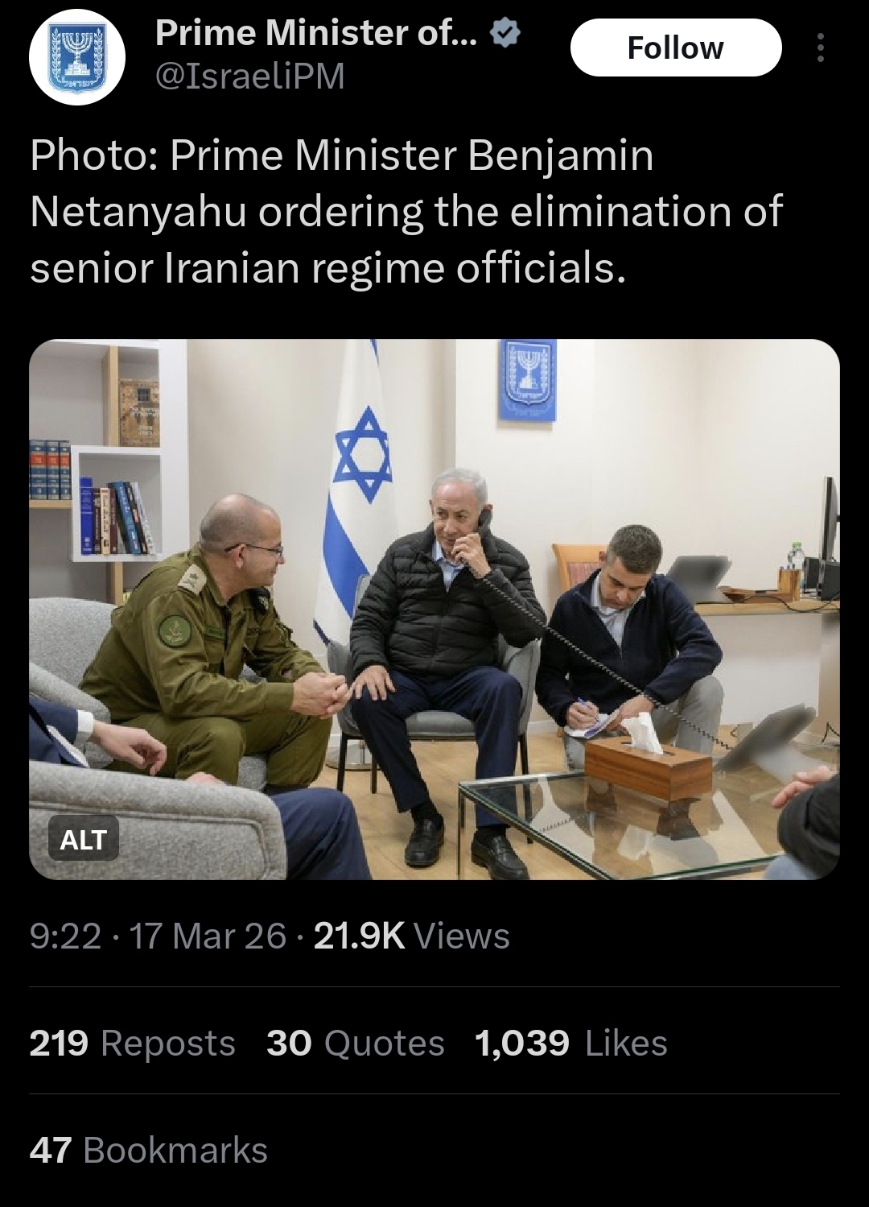Screen dimensions: 869x1207
Task: Select the post text about Iranian officials
Action: (406, 212)
